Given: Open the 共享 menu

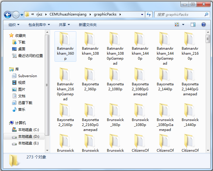Looking at the screenshot, I should [64, 25].
